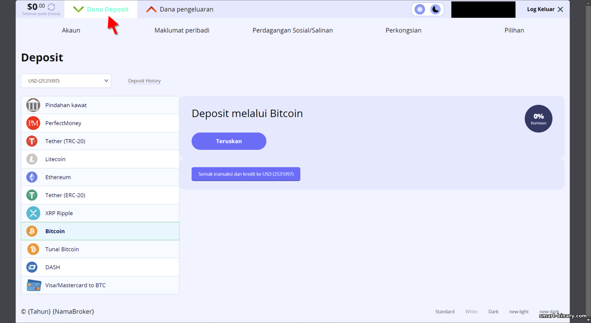Viewport: 591px width, 323px height.
Task: Select the White theme link
Action: coord(471,312)
